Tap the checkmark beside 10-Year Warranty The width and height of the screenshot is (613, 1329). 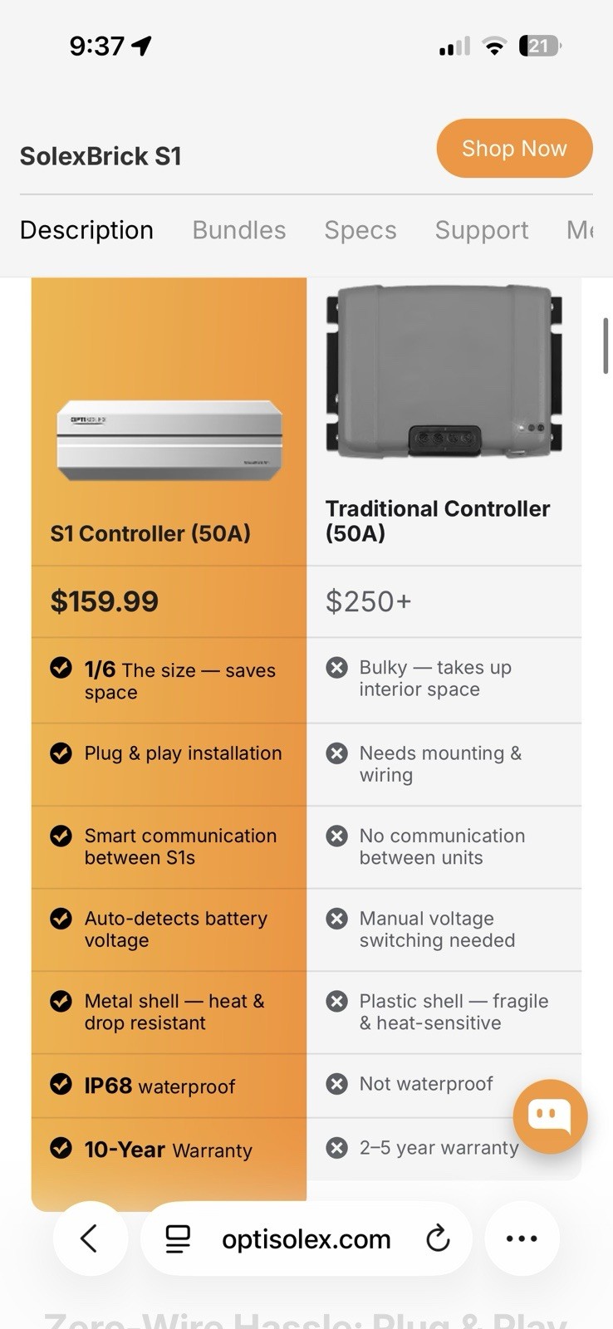coord(61,1148)
